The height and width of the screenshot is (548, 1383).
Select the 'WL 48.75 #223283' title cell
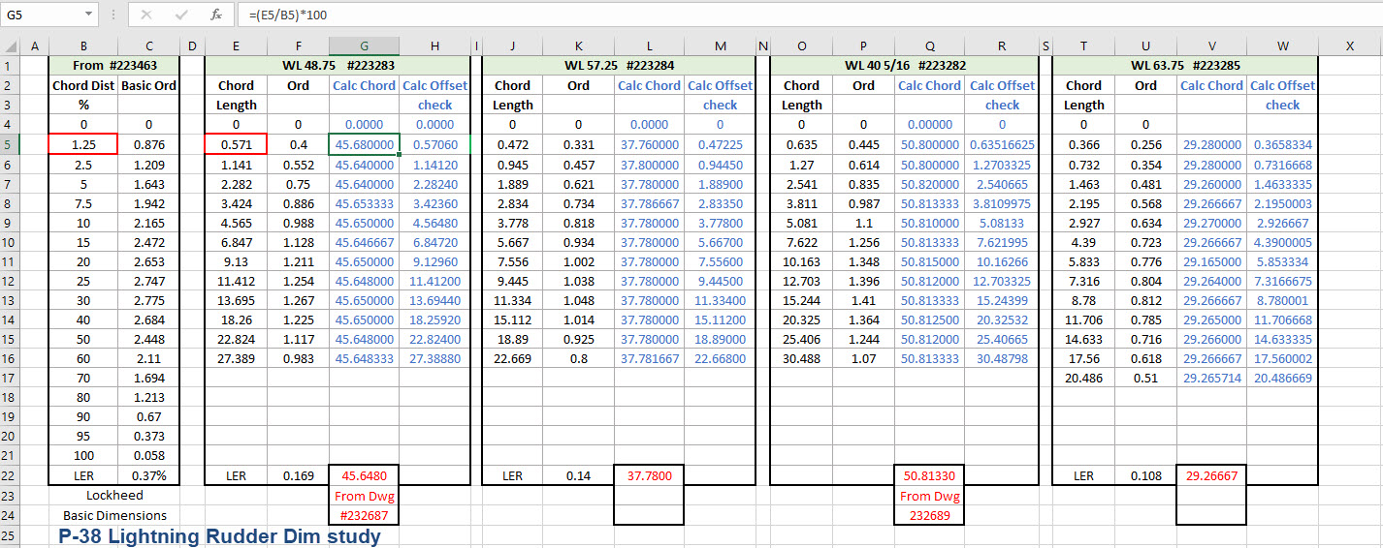[337, 66]
